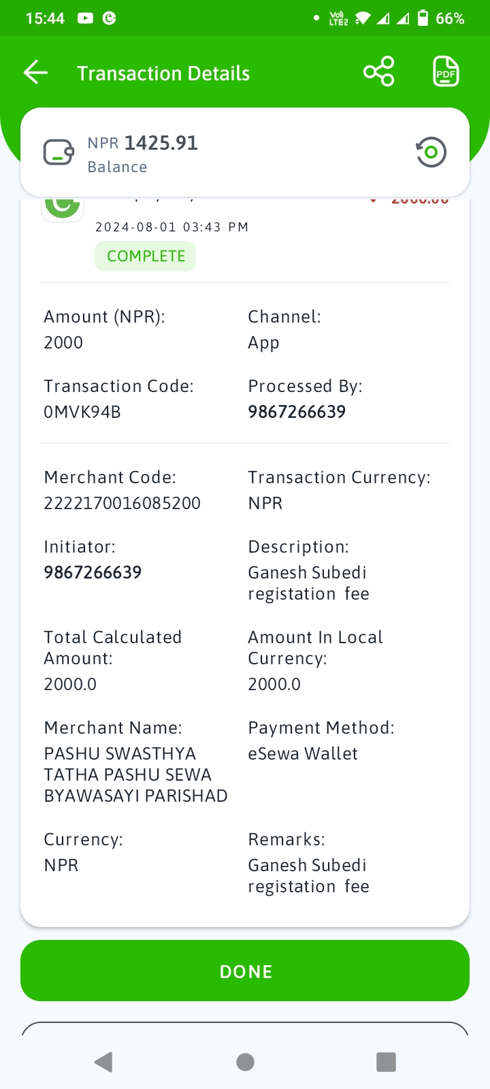The height and width of the screenshot is (1089, 490).
Task: Download the transaction as PDF
Action: (x=446, y=71)
